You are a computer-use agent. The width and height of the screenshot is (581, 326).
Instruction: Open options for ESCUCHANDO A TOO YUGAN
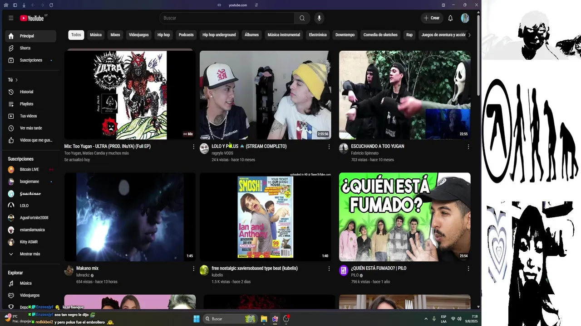[x=468, y=147]
